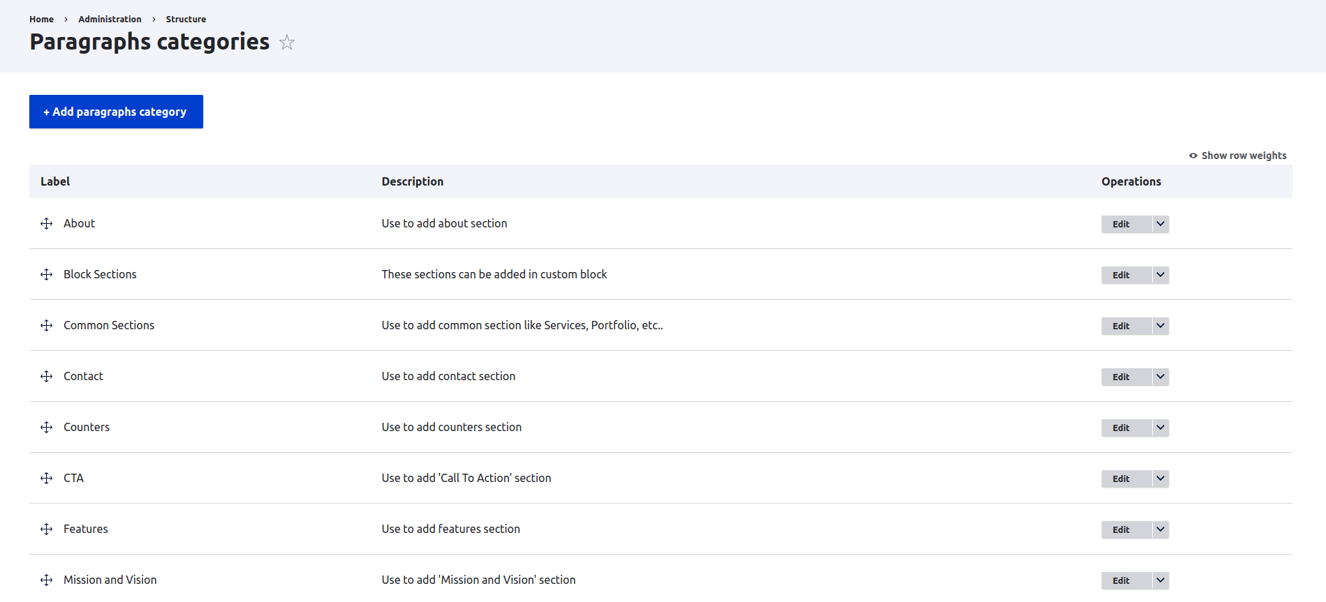Screen dimensions: 1326x602
Task: Open Administration breadcrumb link
Action: click(x=110, y=20)
